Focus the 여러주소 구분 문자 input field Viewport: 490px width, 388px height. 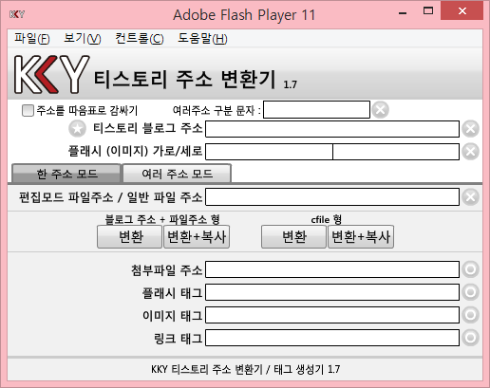click(316, 110)
